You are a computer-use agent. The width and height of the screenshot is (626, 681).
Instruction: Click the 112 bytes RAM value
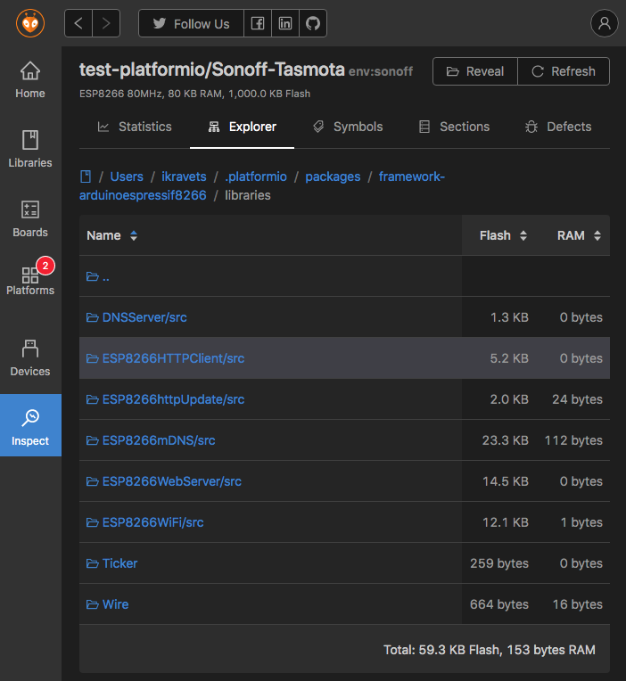tap(573, 440)
